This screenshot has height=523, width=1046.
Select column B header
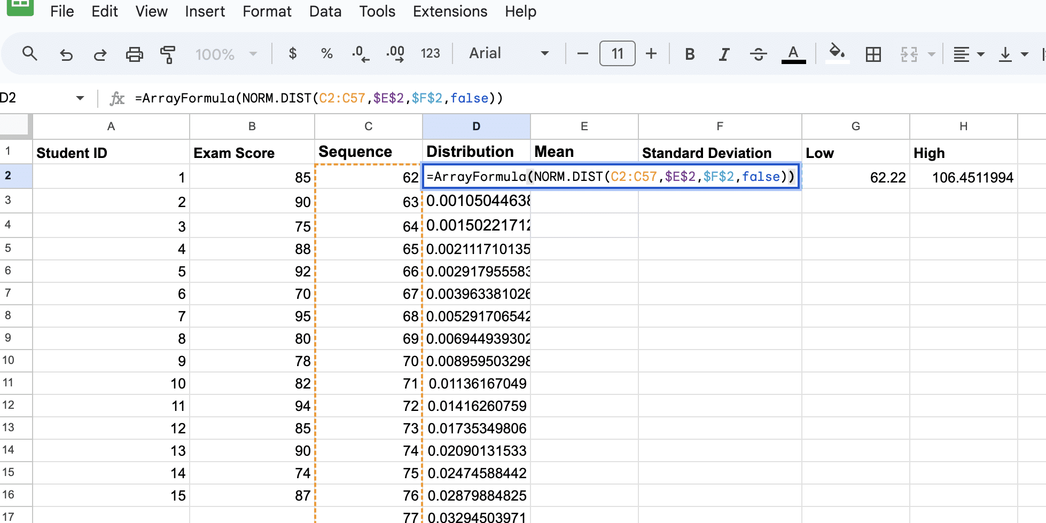[252, 126]
